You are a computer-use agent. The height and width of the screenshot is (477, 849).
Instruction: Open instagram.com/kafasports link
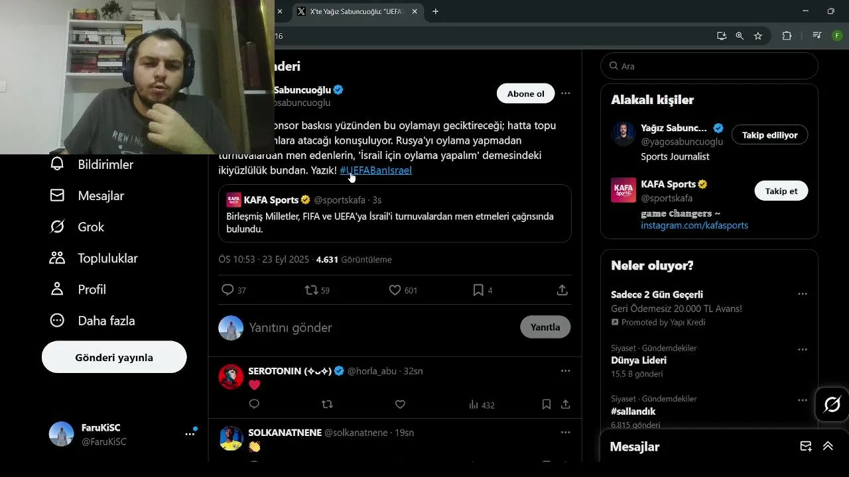point(694,225)
